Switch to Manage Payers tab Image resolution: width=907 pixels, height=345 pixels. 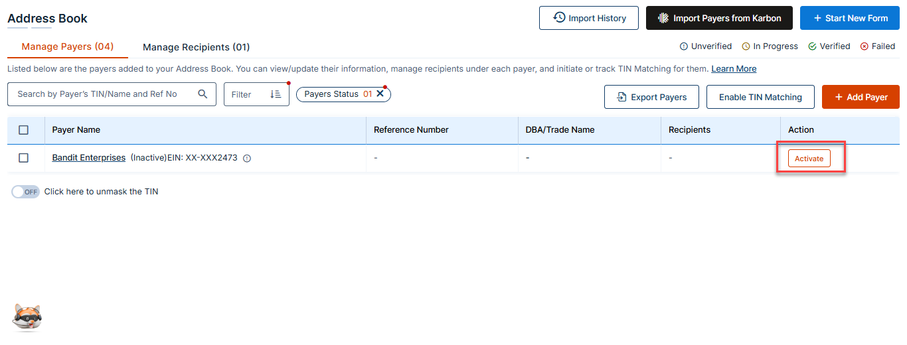pyautogui.click(x=68, y=46)
